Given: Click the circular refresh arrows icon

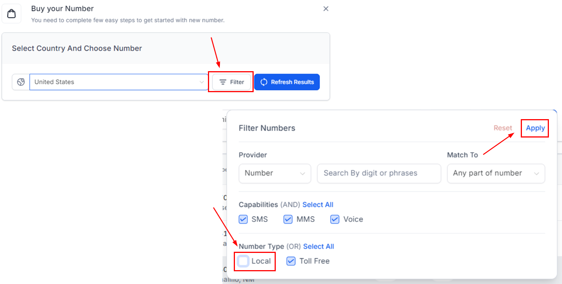Looking at the screenshot, I should click(x=264, y=82).
